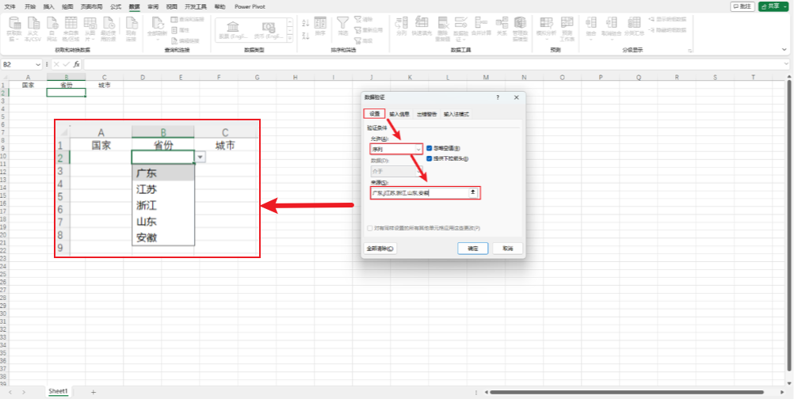794x403 pixels.
Task: Toggle the 忽略空值 checkbox
Action: click(429, 149)
